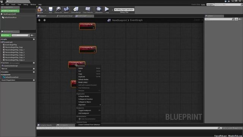Open Class Defaults from the toolbar
243x137 pixels.
88,10
